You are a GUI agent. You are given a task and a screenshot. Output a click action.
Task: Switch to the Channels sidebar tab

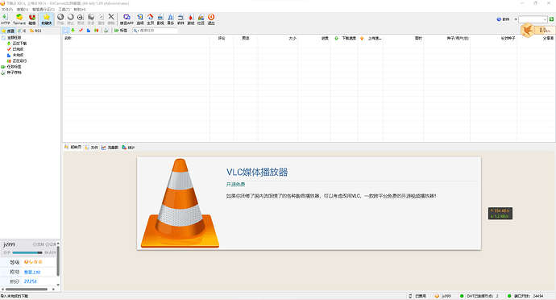click(x=8, y=31)
